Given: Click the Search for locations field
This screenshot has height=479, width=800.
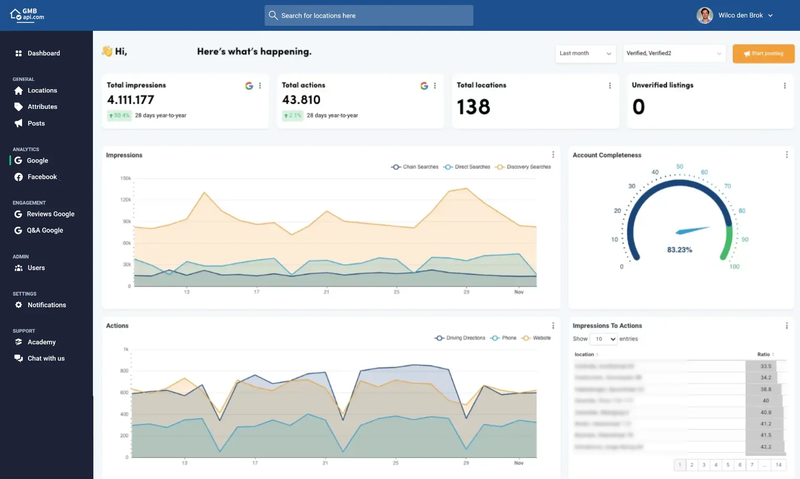Looking at the screenshot, I should 369,15.
